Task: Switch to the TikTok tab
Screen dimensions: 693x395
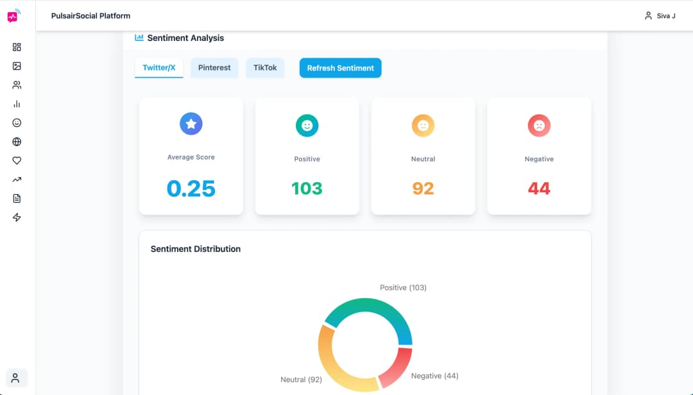Action: [265, 67]
